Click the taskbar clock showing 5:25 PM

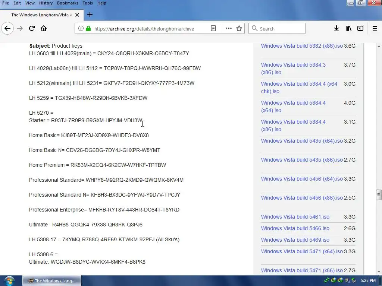(368, 281)
